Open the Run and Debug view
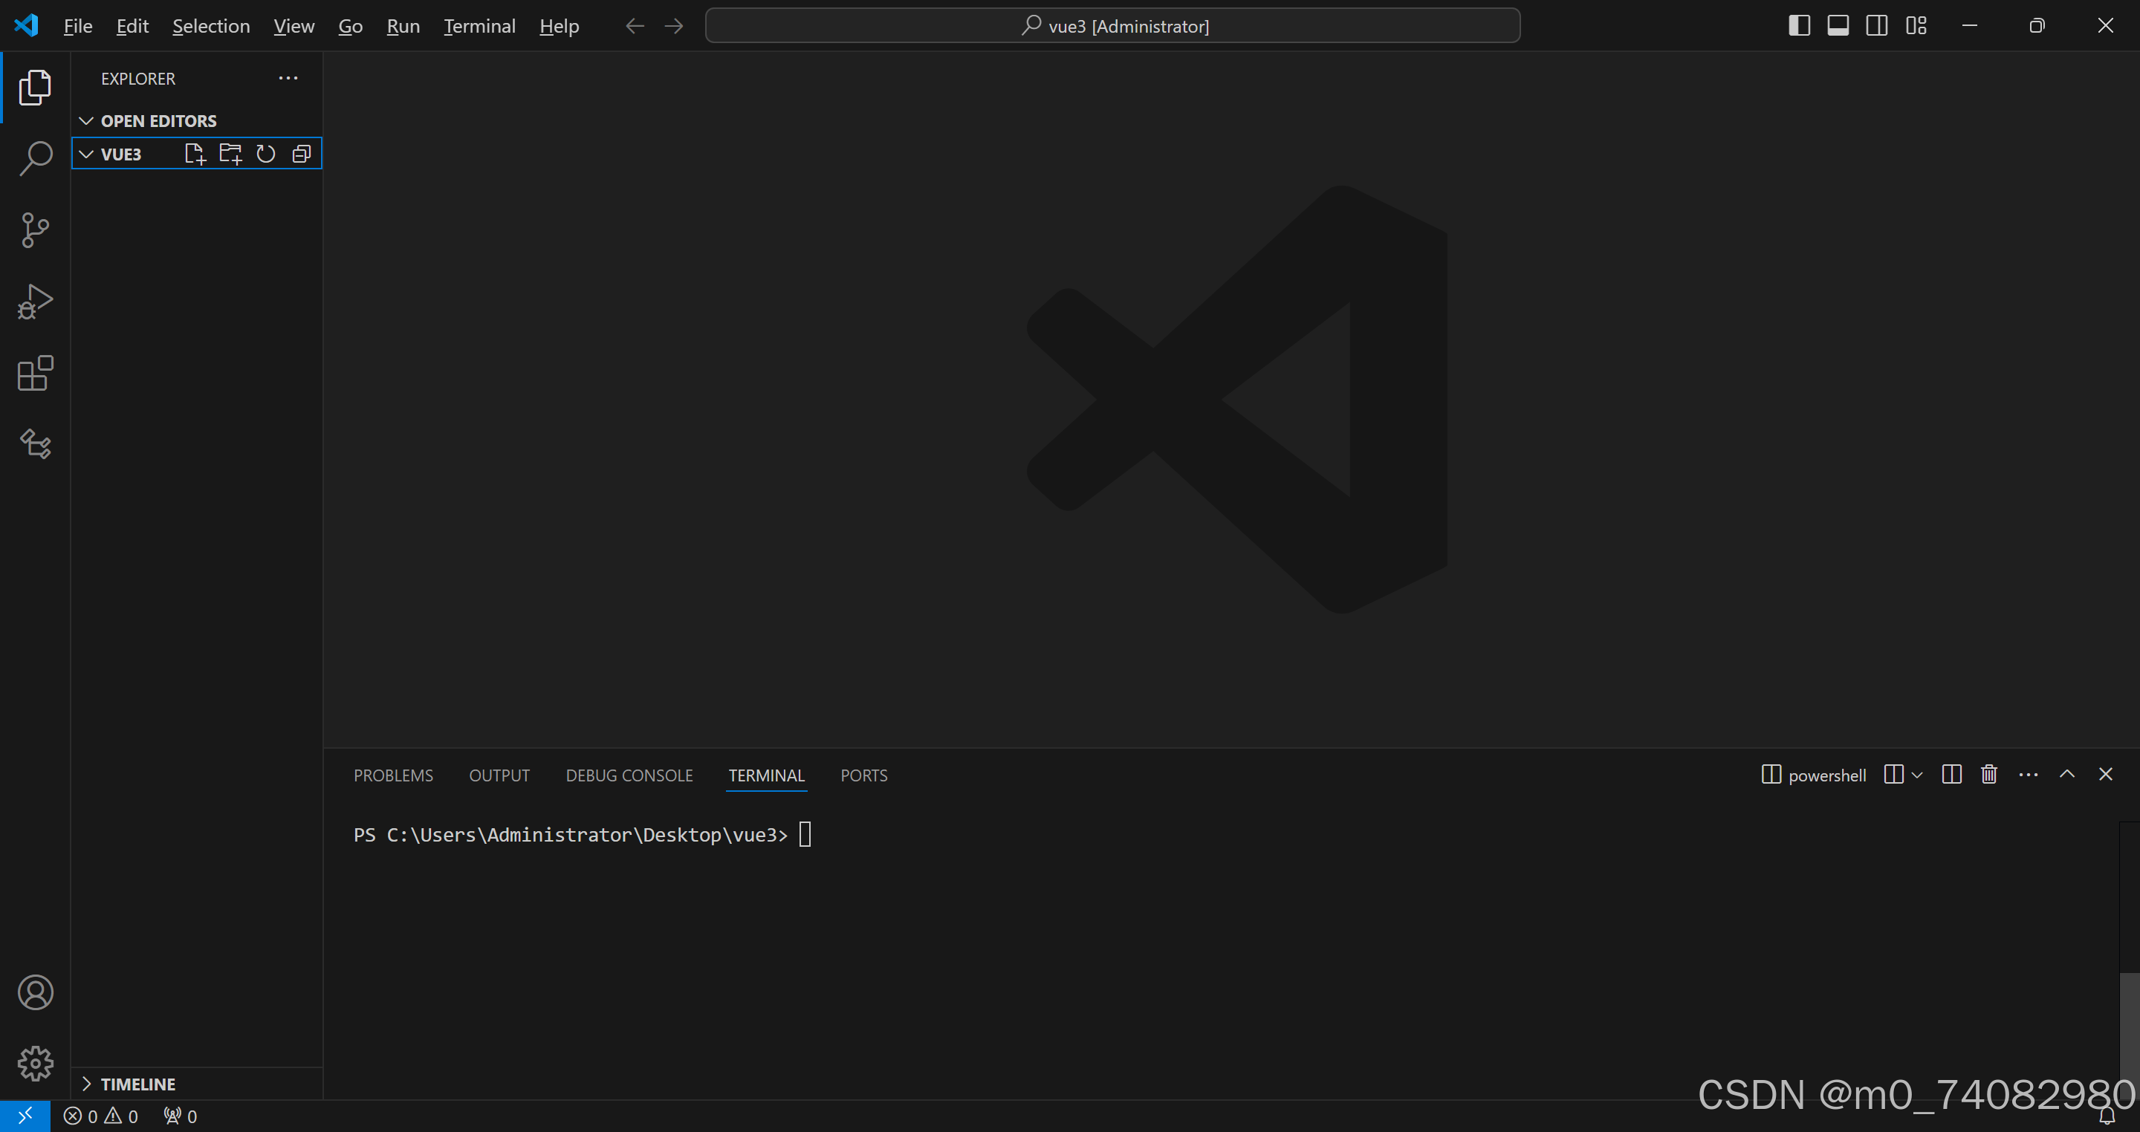The image size is (2140, 1132). click(35, 302)
